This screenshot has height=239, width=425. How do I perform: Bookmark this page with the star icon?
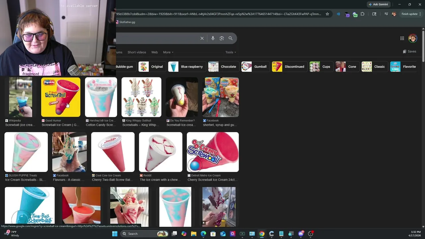pos(327,14)
